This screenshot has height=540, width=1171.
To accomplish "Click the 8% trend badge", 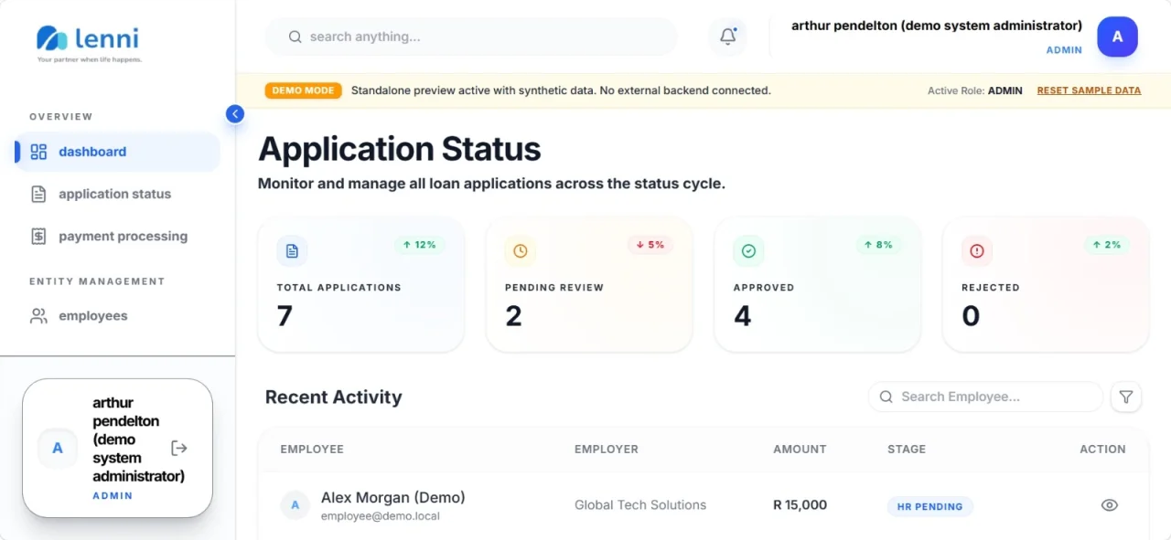I will pos(878,245).
